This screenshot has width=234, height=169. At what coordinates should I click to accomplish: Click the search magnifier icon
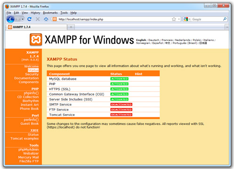[x=225, y=19]
